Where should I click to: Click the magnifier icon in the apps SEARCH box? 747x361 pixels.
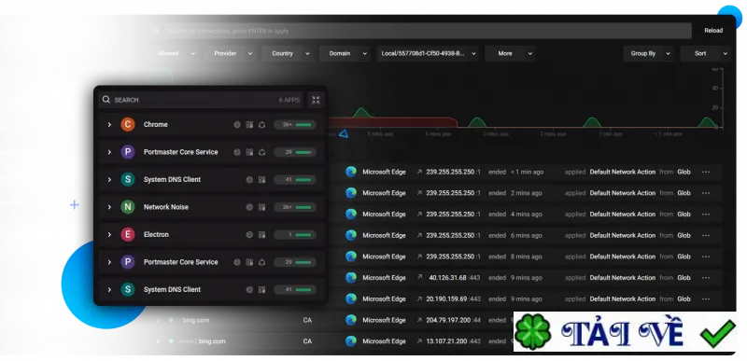(x=106, y=100)
